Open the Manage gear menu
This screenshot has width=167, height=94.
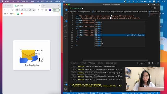click(65, 89)
